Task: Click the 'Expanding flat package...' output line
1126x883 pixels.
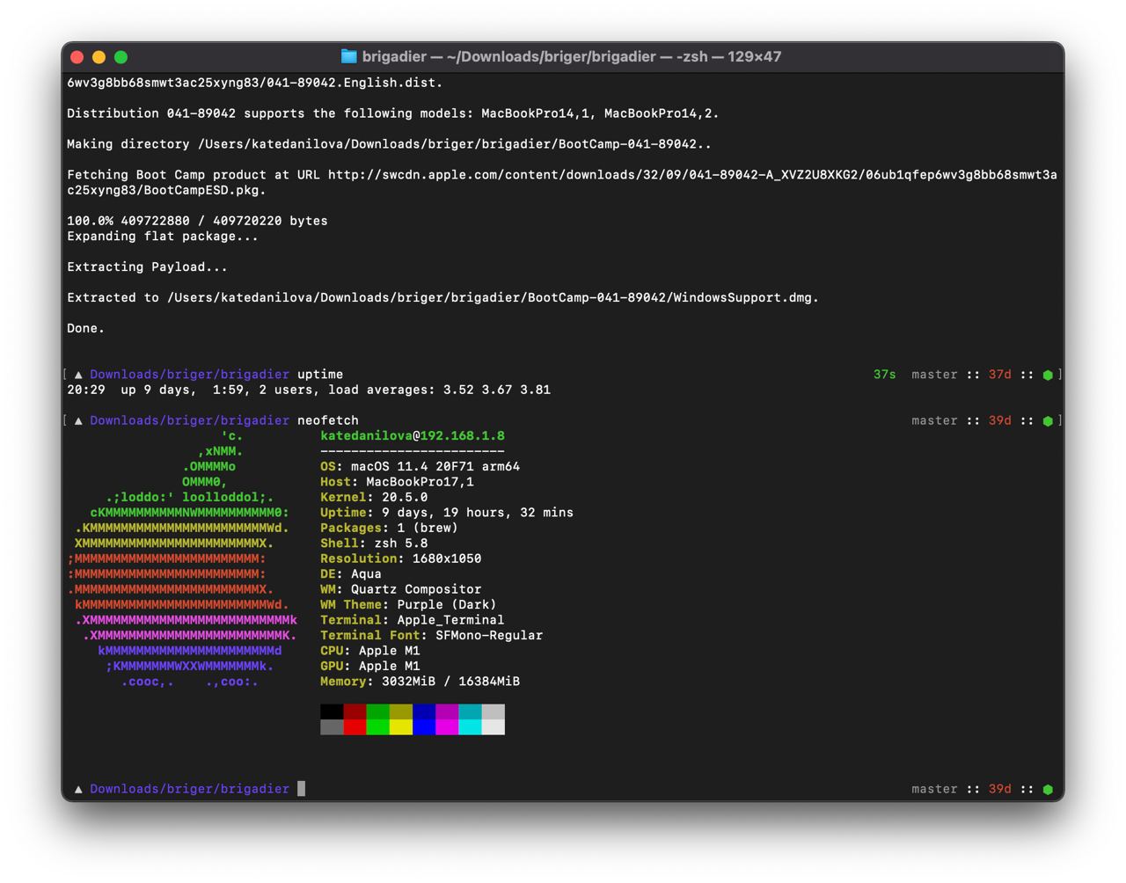Action: [163, 237]
